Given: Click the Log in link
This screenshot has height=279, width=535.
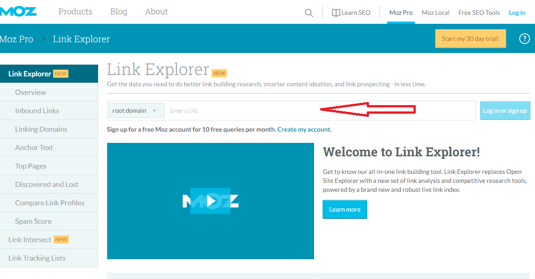Looking at the screenshot, I should (x=517, y=13).
